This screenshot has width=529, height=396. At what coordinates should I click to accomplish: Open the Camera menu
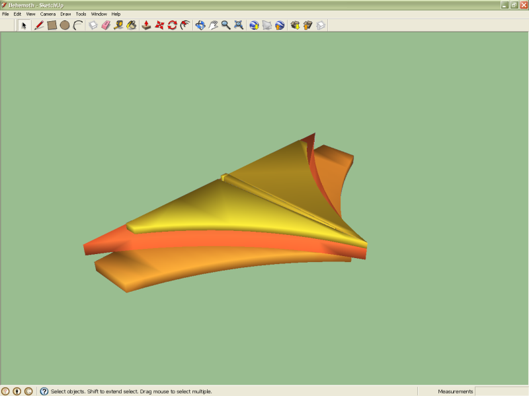coord(48,14)
